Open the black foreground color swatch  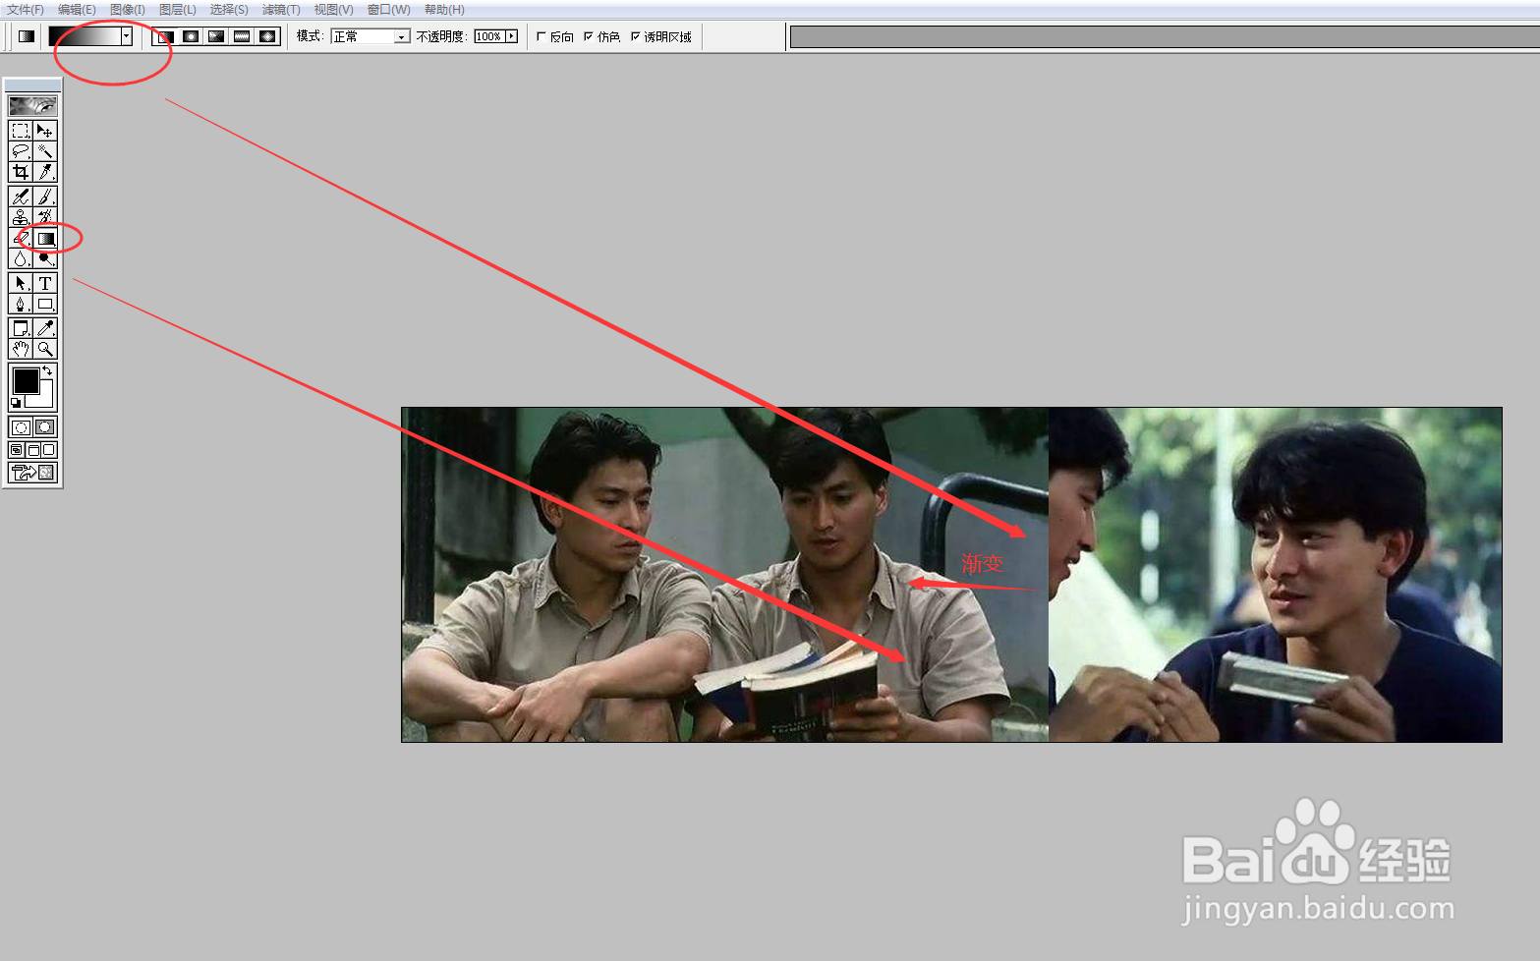pos(26,380)
